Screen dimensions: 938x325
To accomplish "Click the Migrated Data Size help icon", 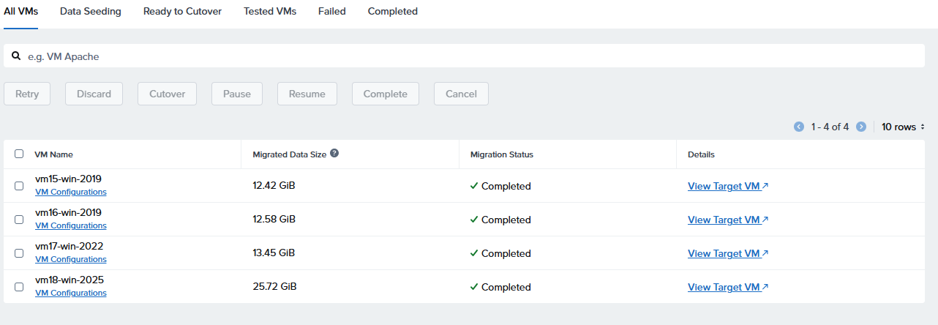I will [334, 154].
